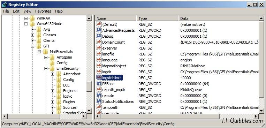Image resolution: width=266 pixels, height=128 pixels.
Task: Click the StatusNotifications DWORD icon
Action: coord(99,101)
